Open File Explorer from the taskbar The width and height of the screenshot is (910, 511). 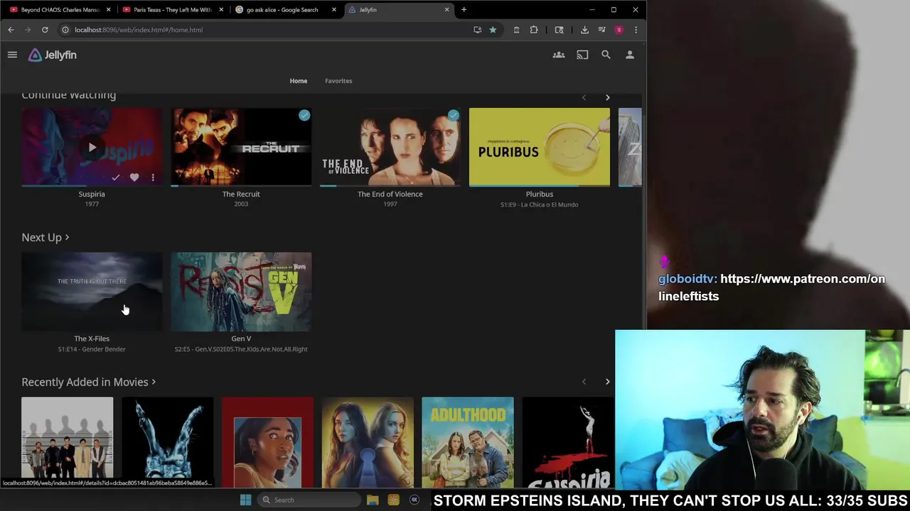373,500
